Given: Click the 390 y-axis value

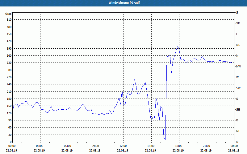Looking at the screenshot, I should point(9,49).
